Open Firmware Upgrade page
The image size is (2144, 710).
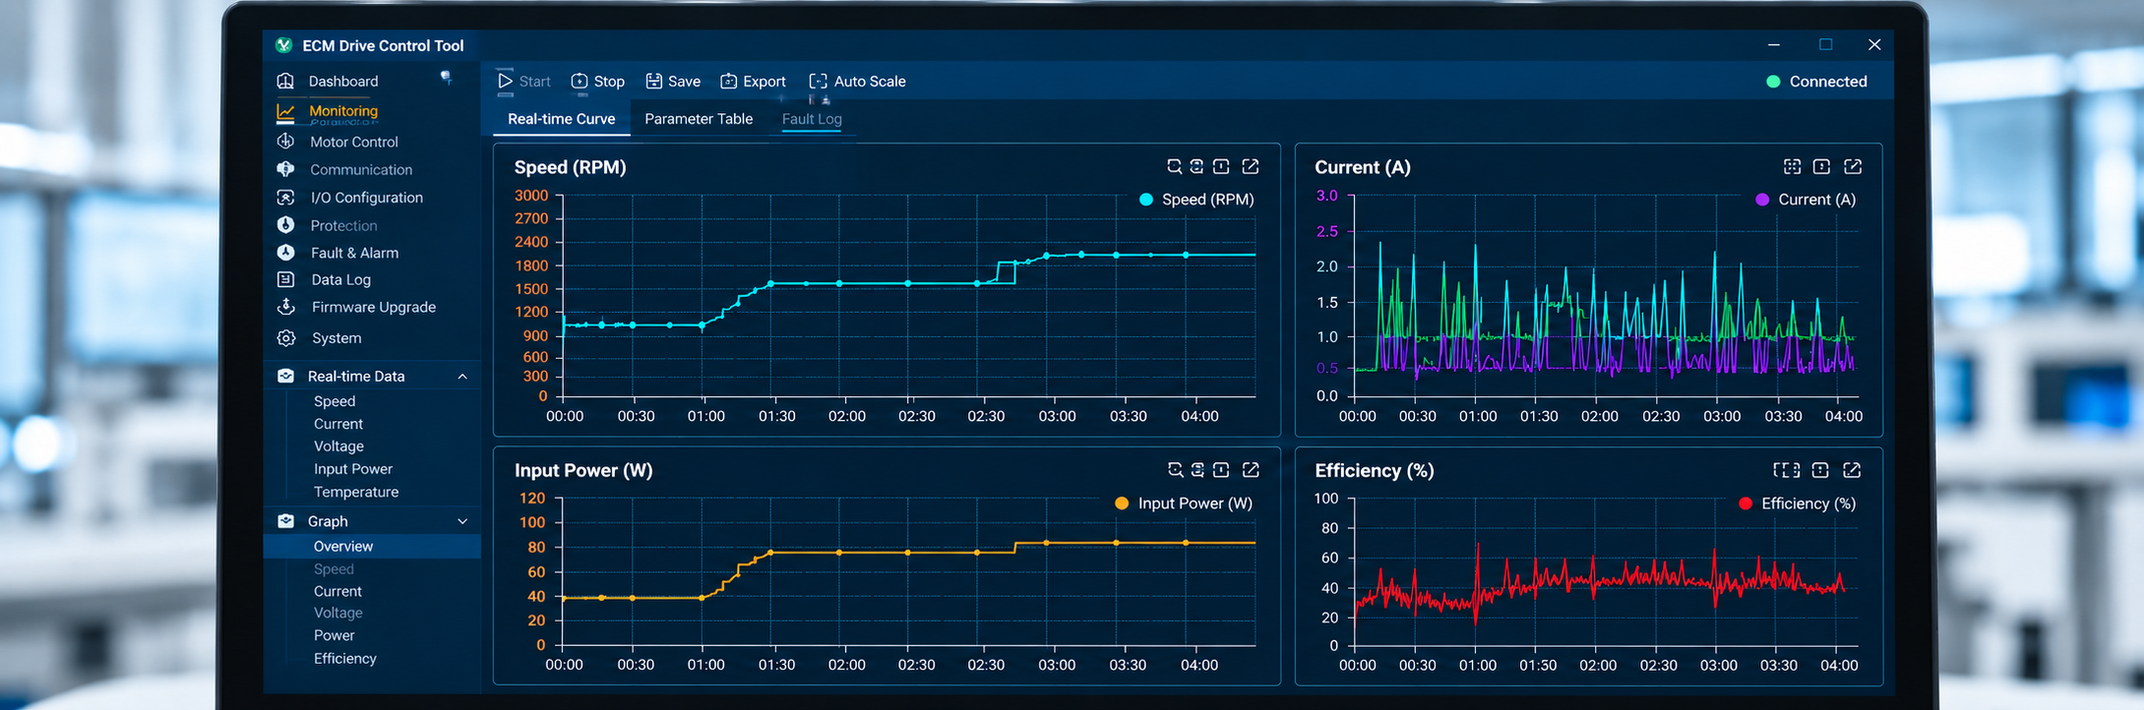pos(373,307)
